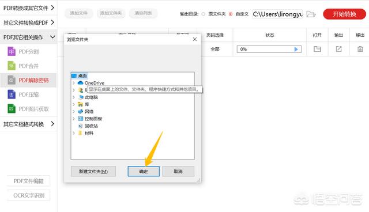Click the 库 library icon
Screen dimensions: 369x212
coord(81,104)
